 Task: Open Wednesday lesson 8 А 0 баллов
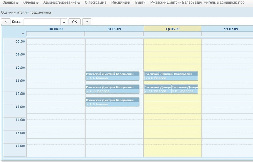[171, 76]
